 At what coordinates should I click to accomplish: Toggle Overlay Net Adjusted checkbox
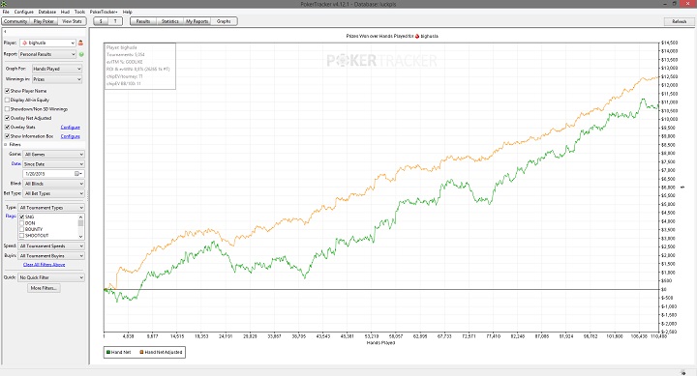(x=7, y=118)
